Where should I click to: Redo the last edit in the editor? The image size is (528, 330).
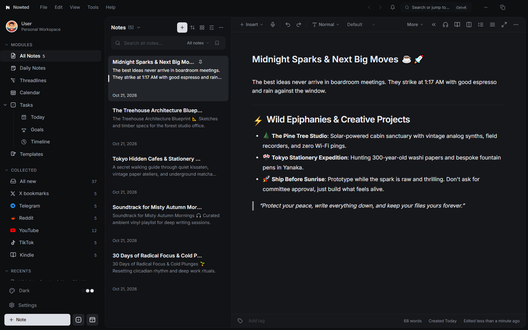pos(299,25)
